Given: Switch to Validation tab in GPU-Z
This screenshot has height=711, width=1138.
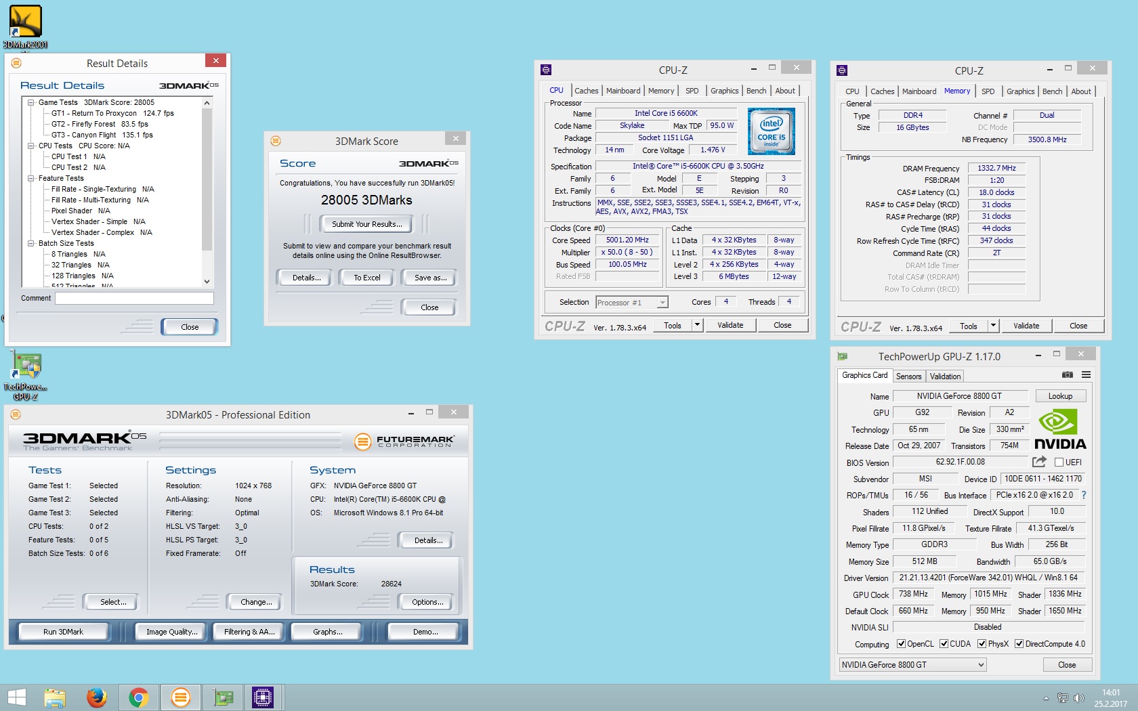Looking at the screenshot, I should click(945, 376).
